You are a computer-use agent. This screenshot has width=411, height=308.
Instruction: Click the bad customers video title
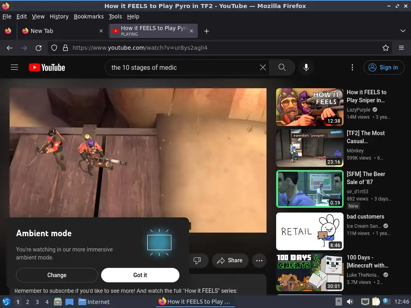click(x=365, y=217)
